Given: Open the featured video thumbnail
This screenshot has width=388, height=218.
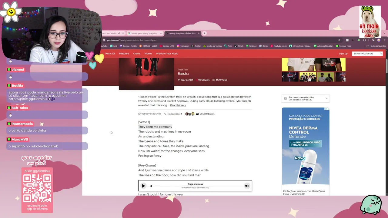Looking at the screenshot, I should (x=313, y=64).
